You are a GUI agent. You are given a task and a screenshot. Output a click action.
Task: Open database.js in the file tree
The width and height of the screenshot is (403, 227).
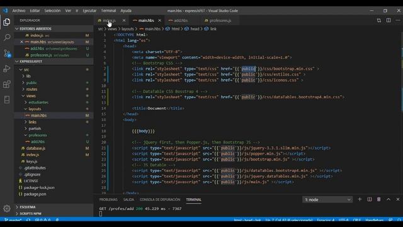36,148
